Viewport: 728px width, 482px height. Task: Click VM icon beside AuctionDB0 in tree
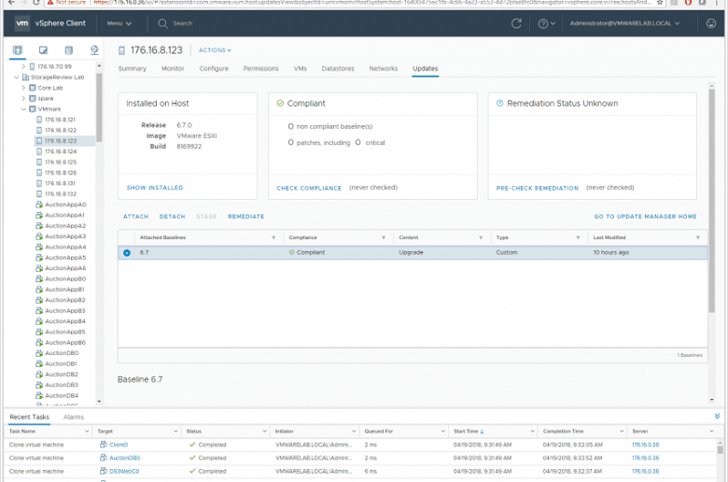[x=39, y=353]
